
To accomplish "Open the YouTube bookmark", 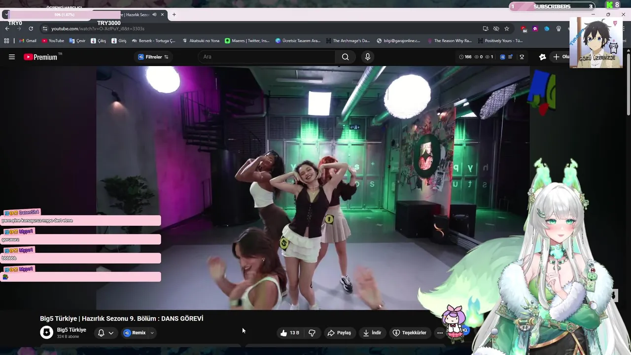I will [x=53, y=41].
